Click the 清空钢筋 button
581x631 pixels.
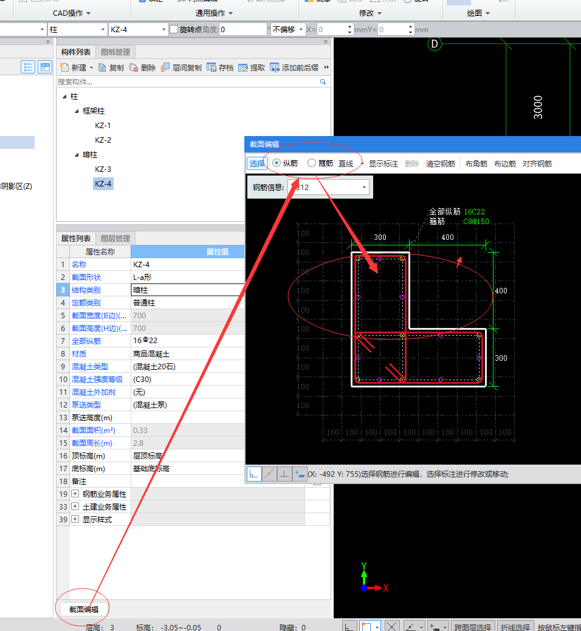[x=441, y=164]
